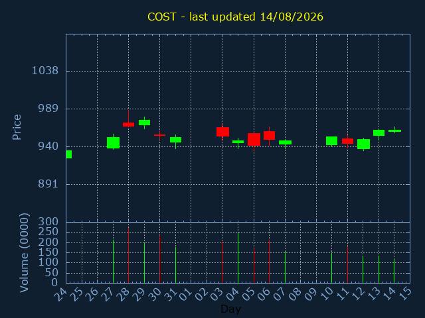425x318 pixels.
Task: Click day label 10 on the x-axis
Action: (x=326, y=294)
